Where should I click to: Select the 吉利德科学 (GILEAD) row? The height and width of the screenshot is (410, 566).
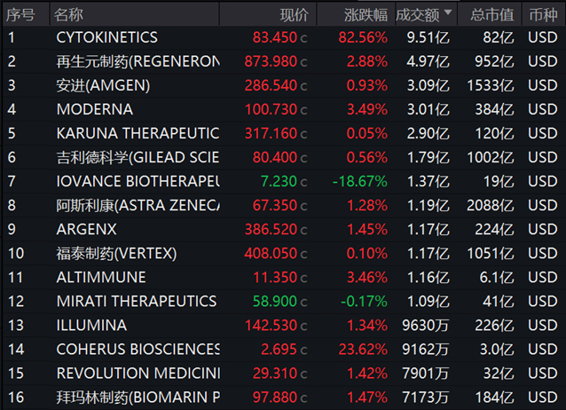[x=137, y=157]
